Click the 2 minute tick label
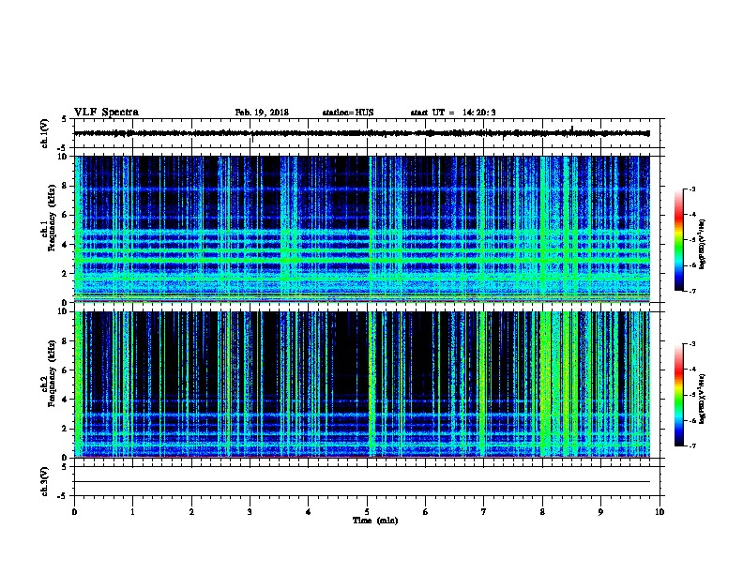Viewport: 743px width, 574px height. 191,512
